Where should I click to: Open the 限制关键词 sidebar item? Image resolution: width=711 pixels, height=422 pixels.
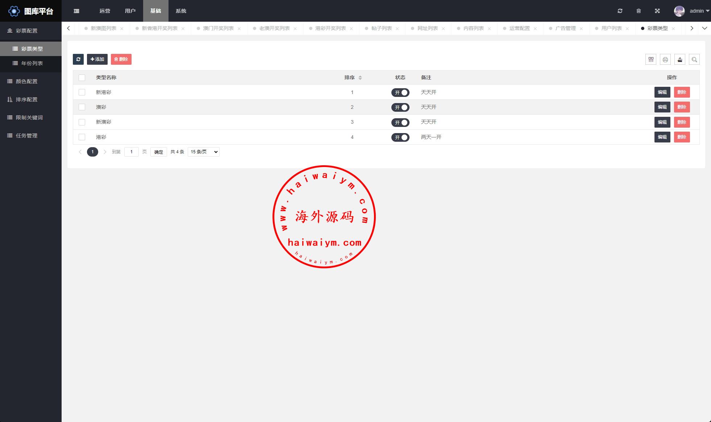(31, 118)
